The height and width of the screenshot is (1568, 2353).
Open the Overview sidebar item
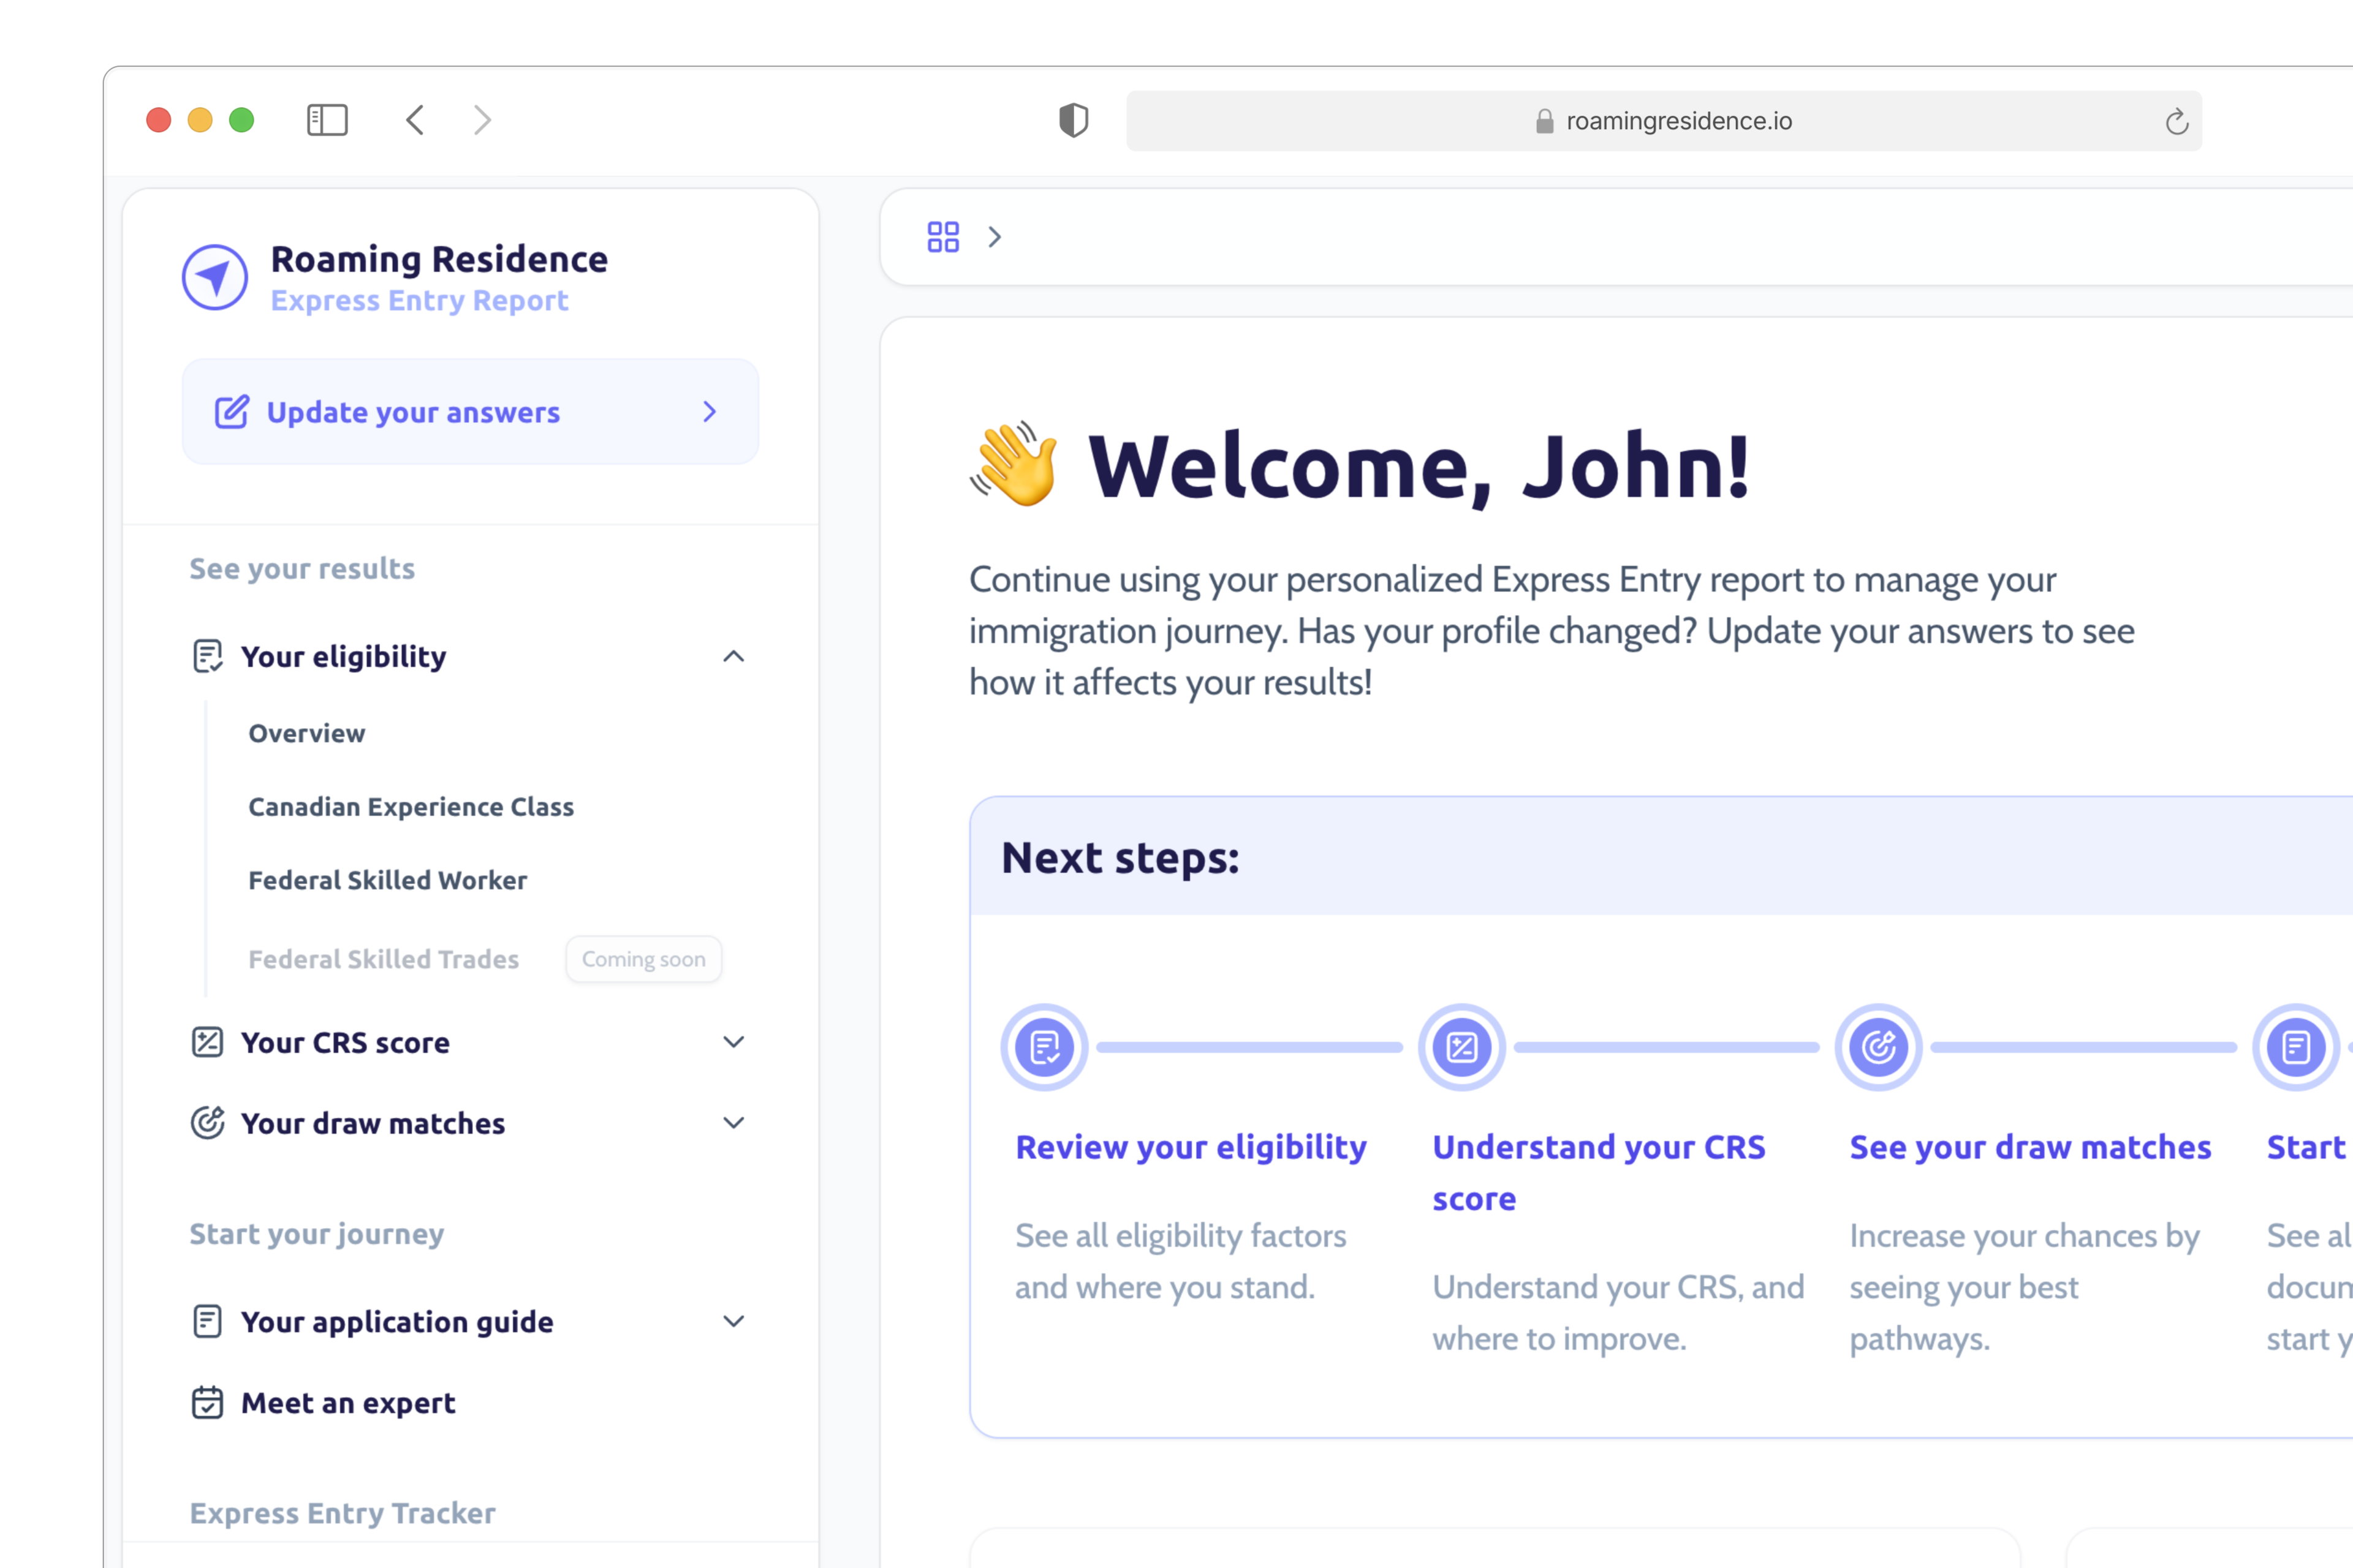click(x=307, y=733)
